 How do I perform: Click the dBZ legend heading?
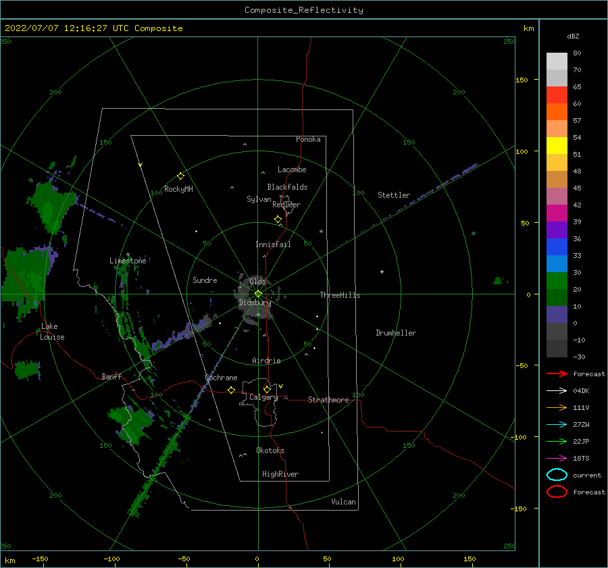pos(573,36)
